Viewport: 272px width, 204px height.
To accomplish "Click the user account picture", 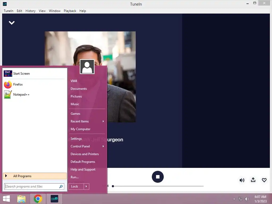I will point(87,67).
